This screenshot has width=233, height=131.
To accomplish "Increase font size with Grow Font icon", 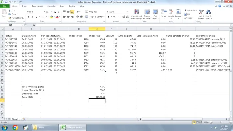I will pyautogui.click(x=55, y=12).
